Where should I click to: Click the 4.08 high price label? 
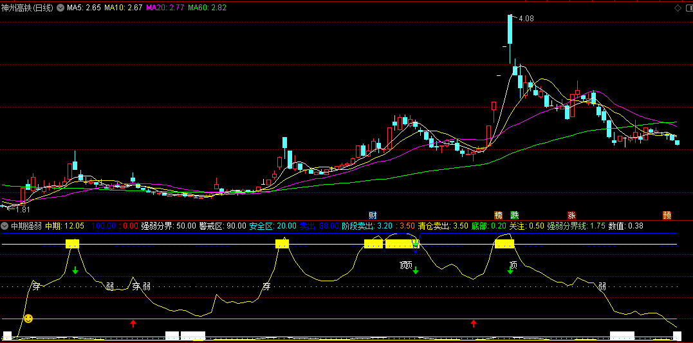click(526, 19)
